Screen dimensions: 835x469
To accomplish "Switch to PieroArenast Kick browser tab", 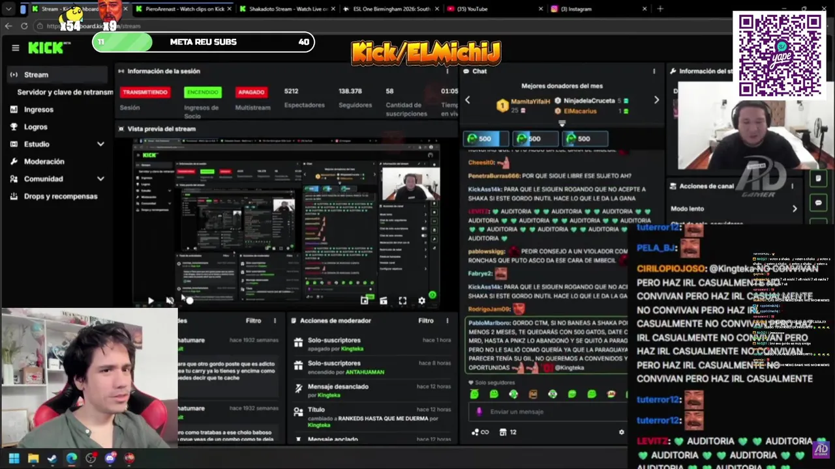I will tap(183, 9).
